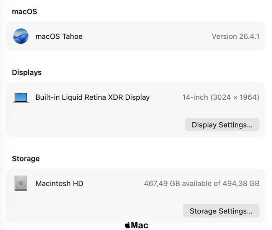Click the Mac wordmark text at bottom

[x=140, y=225]
